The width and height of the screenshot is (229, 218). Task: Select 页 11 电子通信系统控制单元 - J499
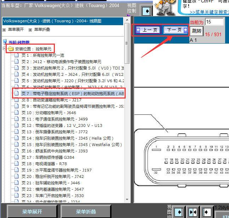[55, 119]
